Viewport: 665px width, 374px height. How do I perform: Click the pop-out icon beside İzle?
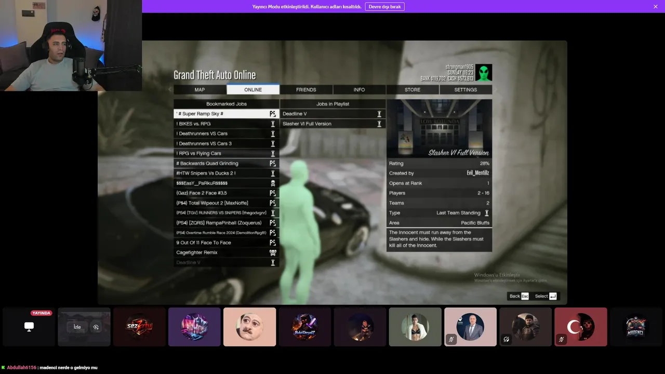pos(96,327)
